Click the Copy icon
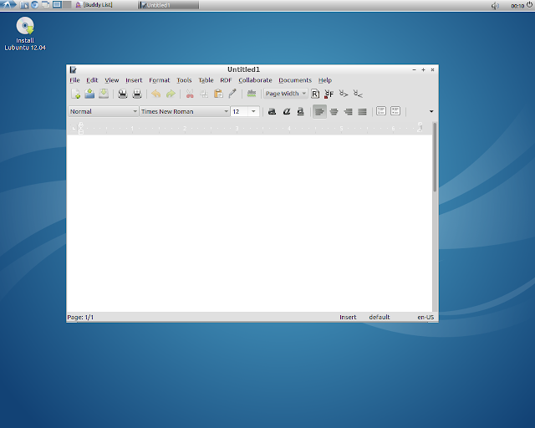 [204, 94]
